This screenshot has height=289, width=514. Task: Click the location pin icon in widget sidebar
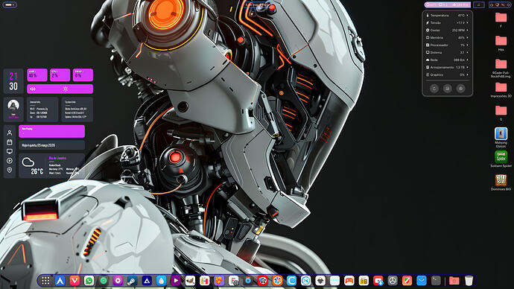pyautogui.click(x=10, y=170)
